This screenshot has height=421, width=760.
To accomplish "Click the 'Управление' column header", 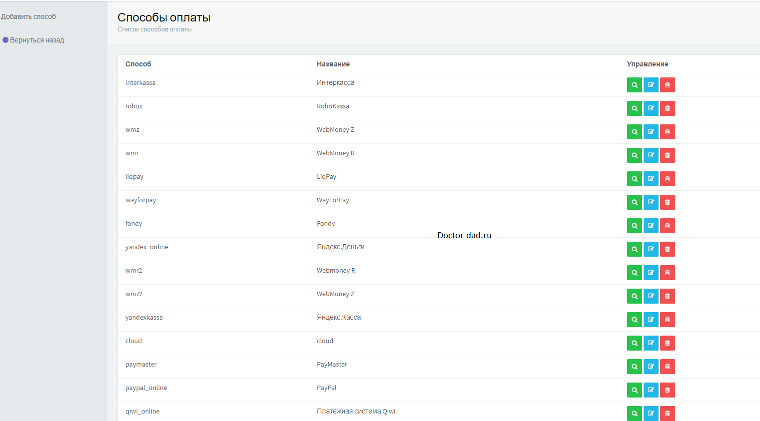I will tap(648, 64).
